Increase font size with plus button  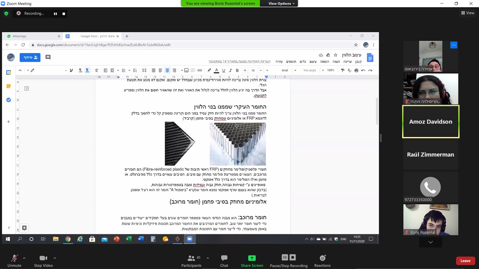(x=245, y=70)
